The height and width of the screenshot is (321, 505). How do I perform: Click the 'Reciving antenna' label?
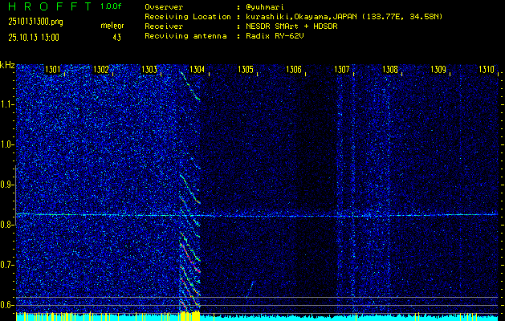[185, 36]
